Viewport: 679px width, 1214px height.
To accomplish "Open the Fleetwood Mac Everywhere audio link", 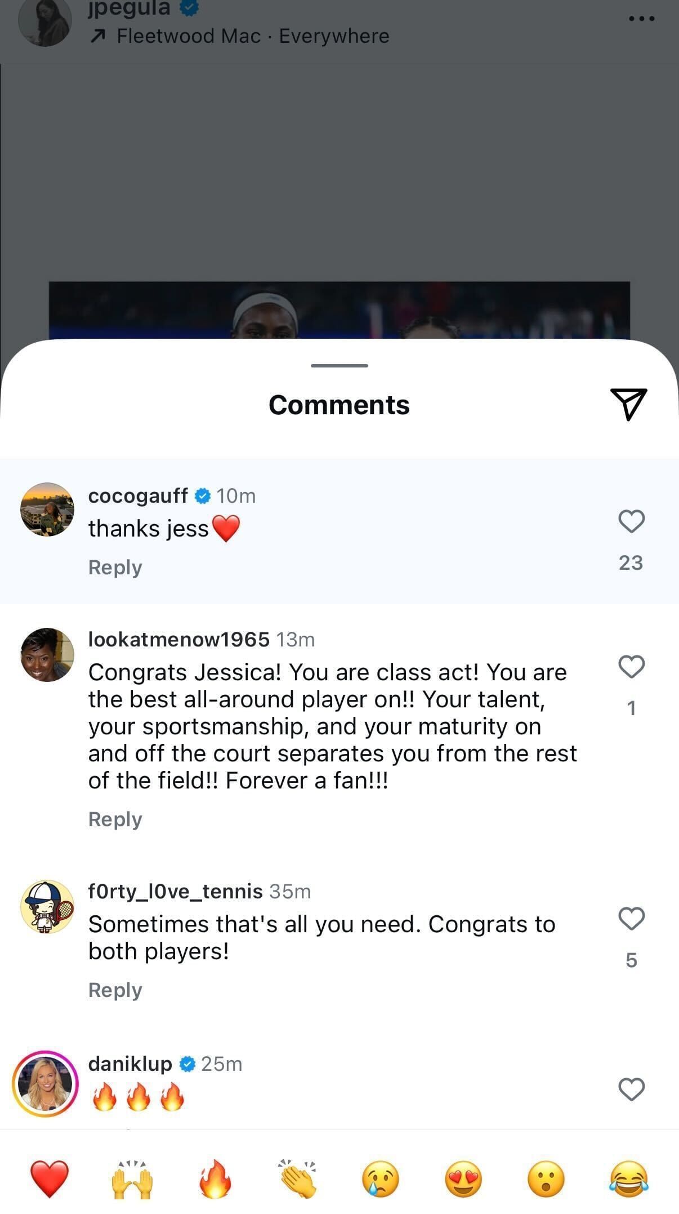I will click(x=252, y=36).
